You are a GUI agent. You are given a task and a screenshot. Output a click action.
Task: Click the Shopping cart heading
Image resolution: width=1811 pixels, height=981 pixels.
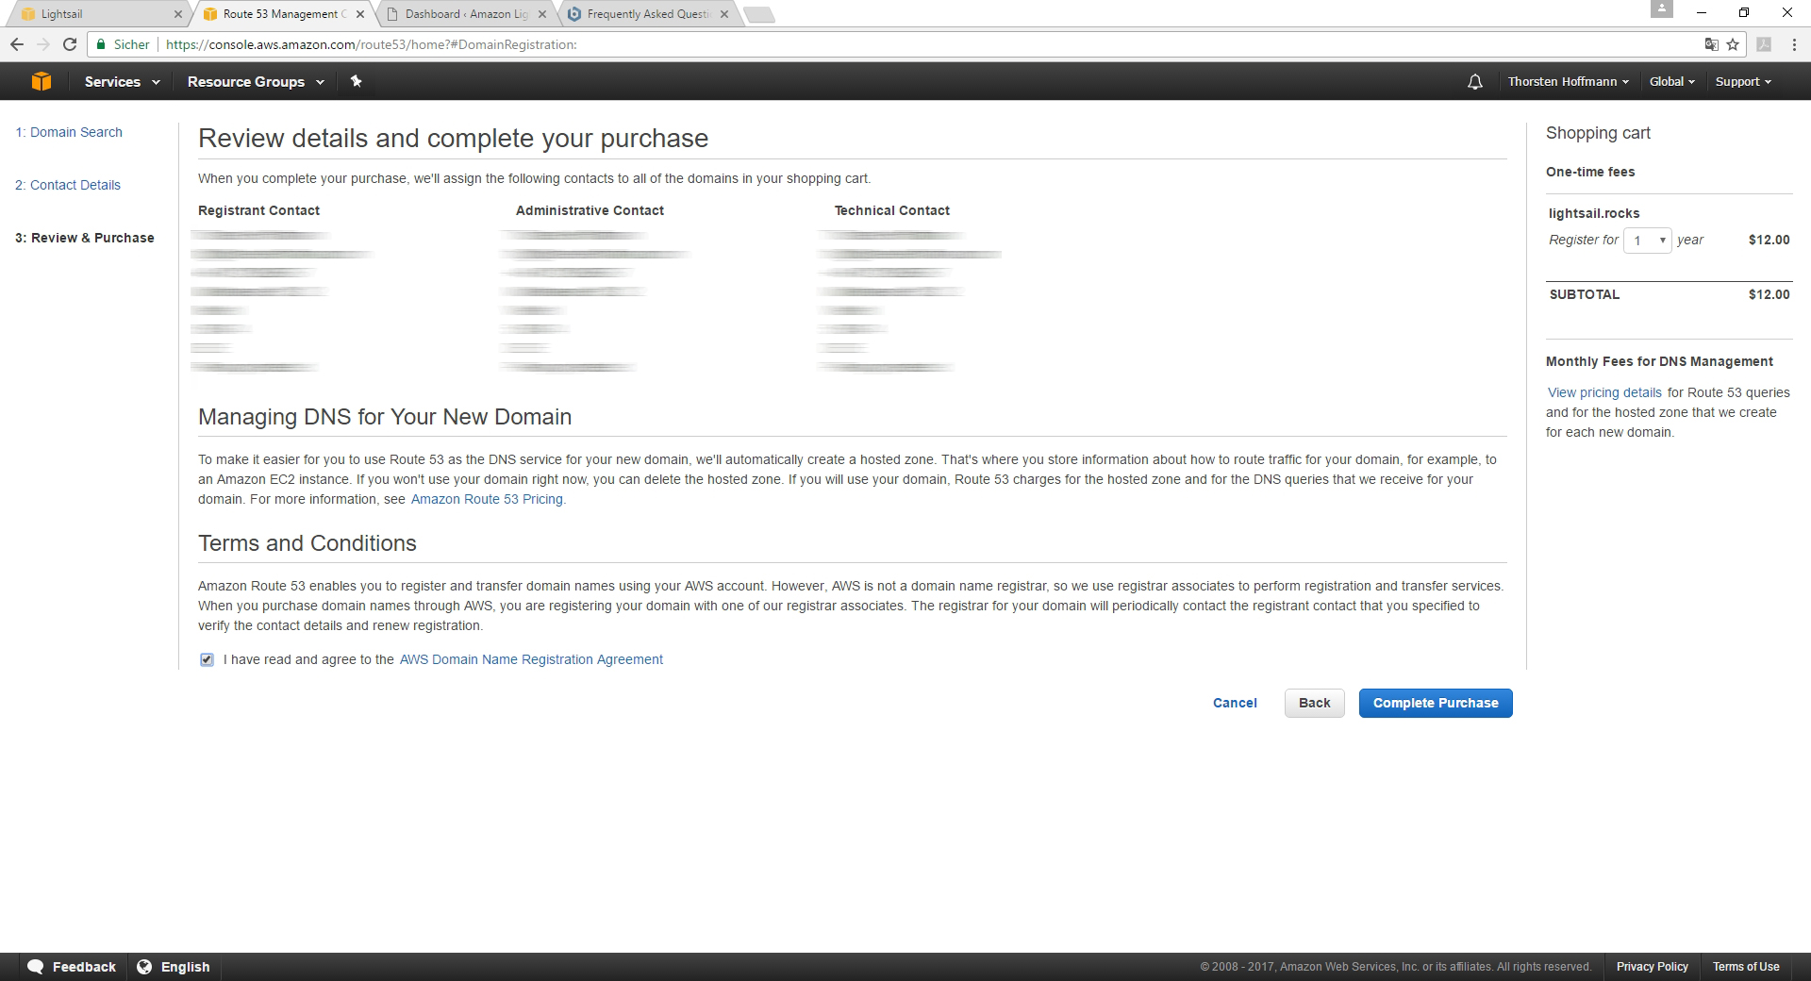(x=1598, y=133)
